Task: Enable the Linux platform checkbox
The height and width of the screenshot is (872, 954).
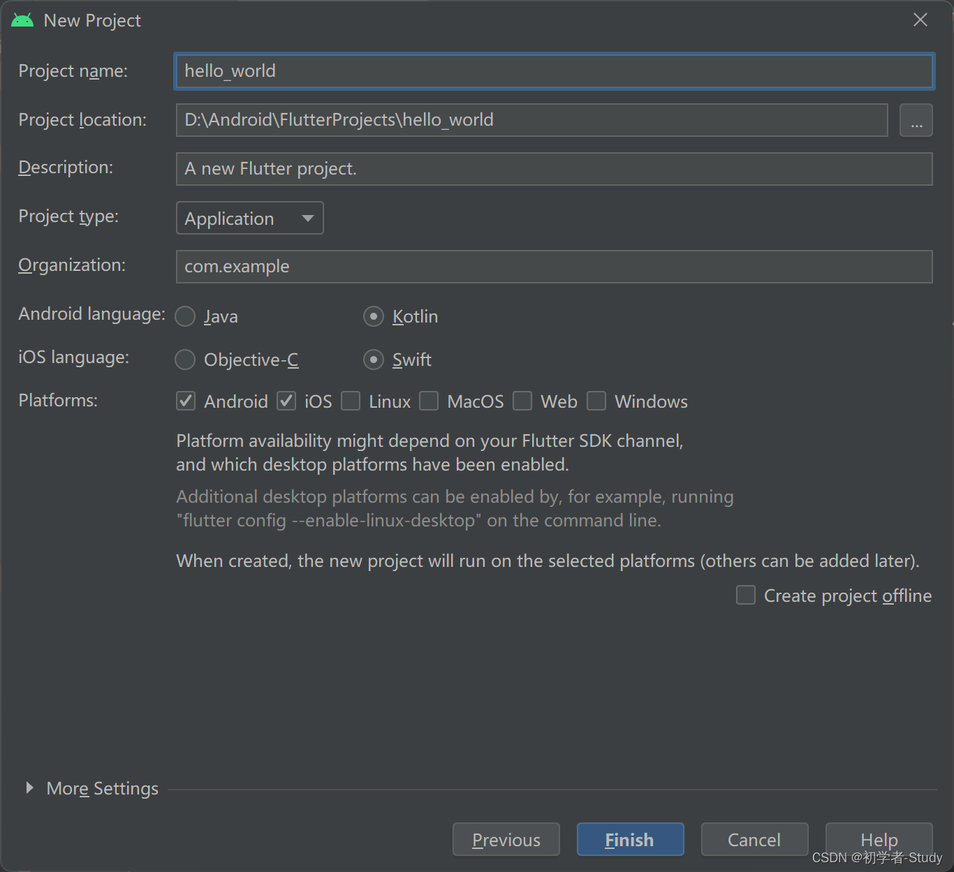Action: [x=351, y=401]
